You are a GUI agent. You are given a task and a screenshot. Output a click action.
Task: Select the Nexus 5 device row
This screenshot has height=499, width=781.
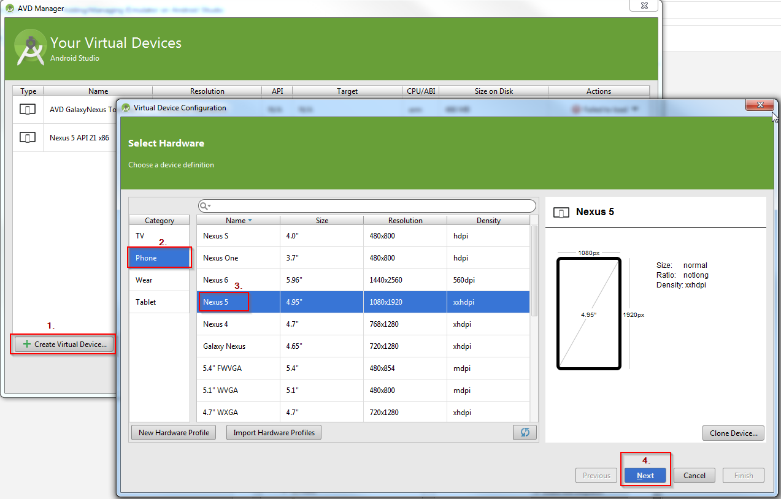click(x=363, y=302)
